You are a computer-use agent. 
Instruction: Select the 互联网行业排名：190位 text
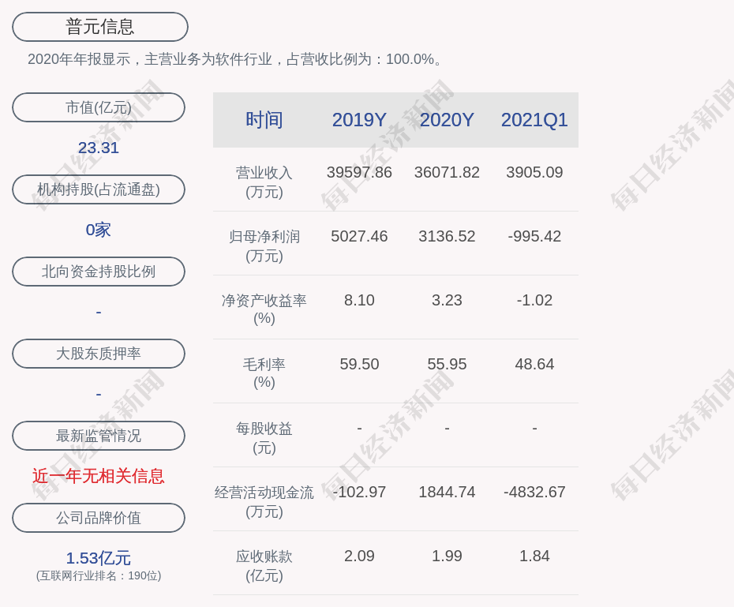click(x=98, y=576)
